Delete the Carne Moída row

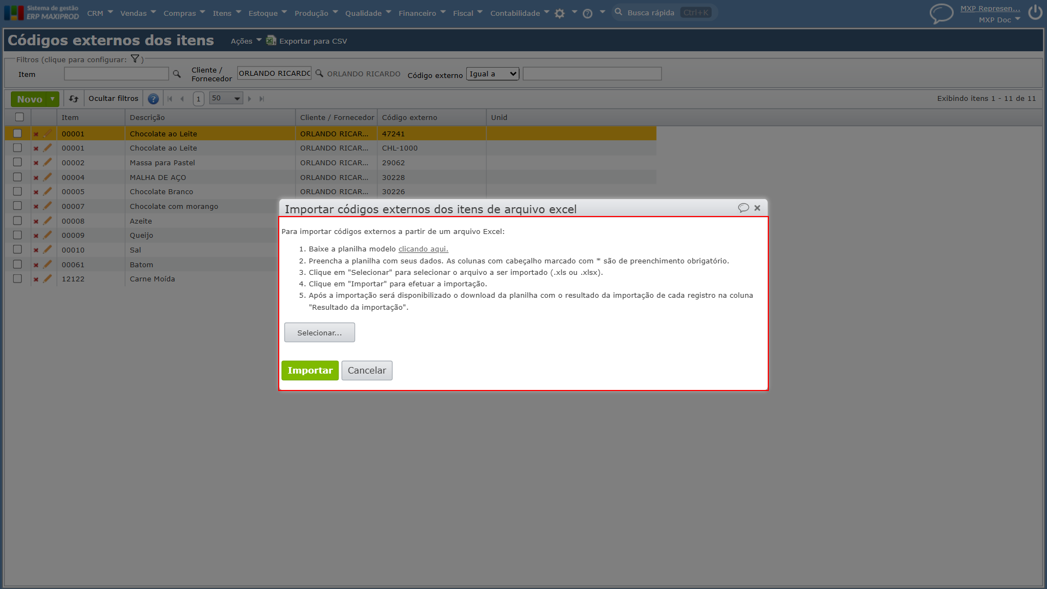(36, 279)
